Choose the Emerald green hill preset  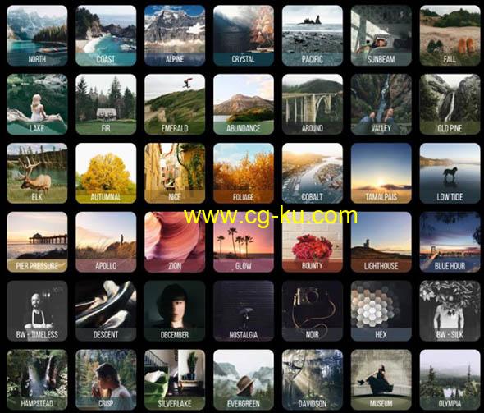point(175,104)
